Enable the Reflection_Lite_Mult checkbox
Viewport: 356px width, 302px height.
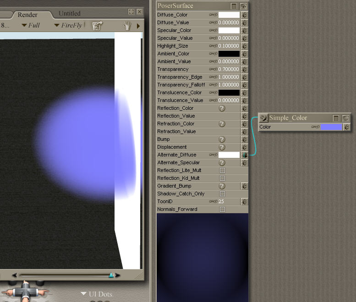click(223, 171)
